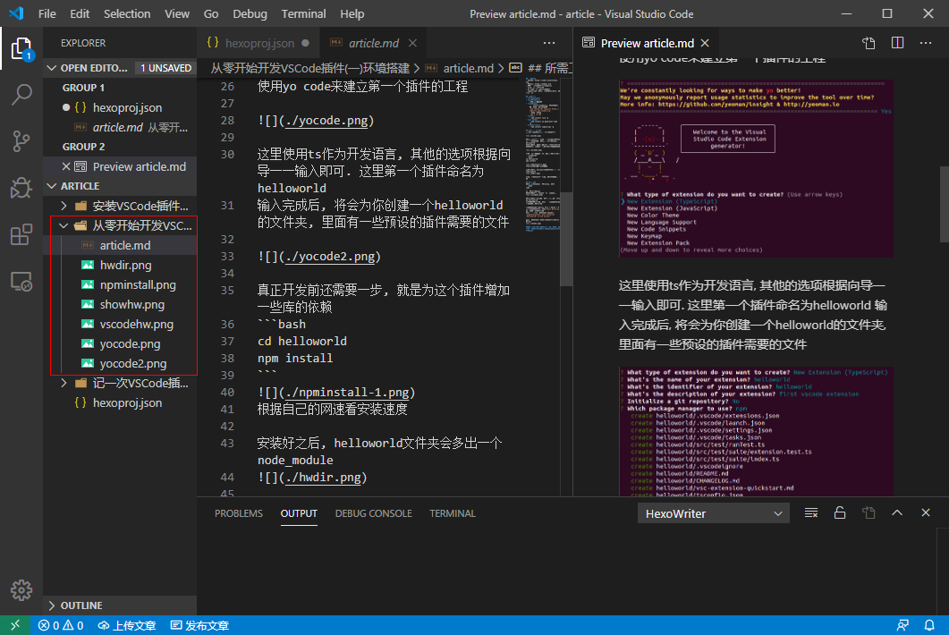The width and height of the screenshot is (949, 635).
Task: Switch to hexoproj.json editor tab
Action: coord(258,43)
